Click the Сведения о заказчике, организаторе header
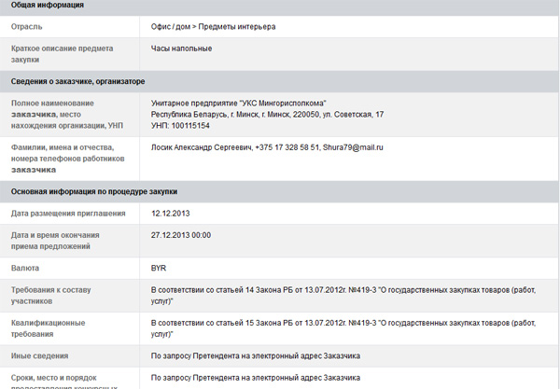 [x=77, y=81]
